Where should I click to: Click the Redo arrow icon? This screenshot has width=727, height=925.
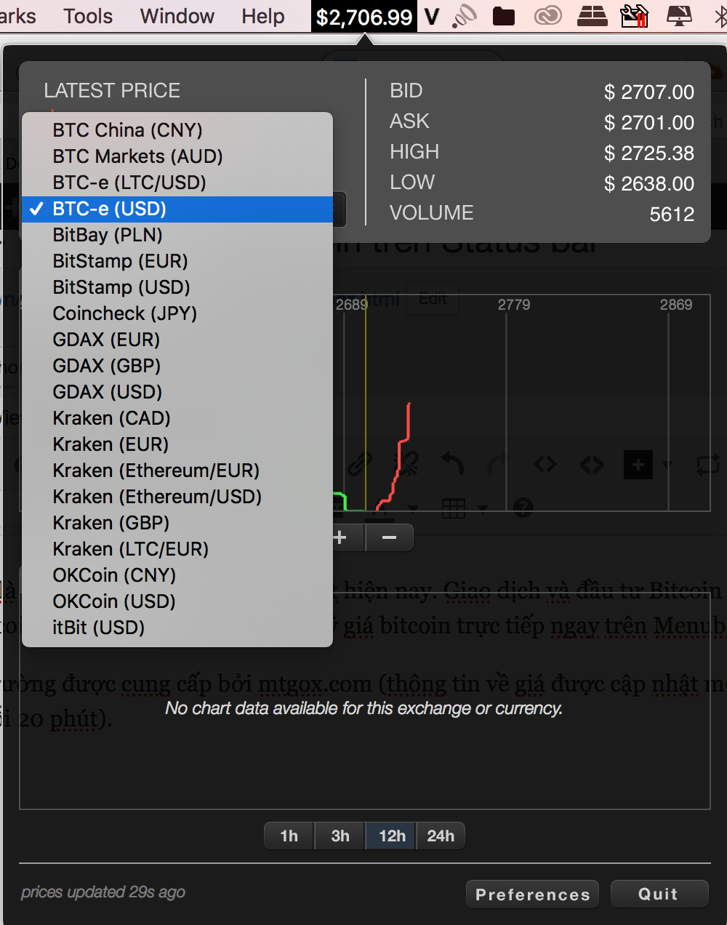click(498, 465)
